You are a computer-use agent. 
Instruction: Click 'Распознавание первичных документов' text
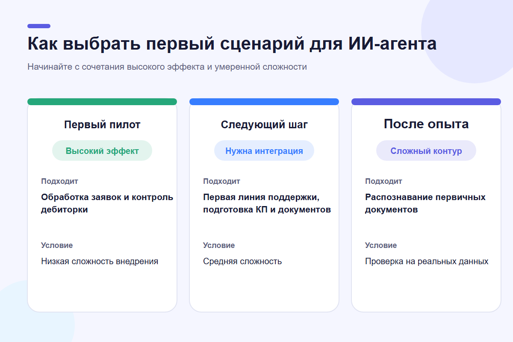(425, 203)
